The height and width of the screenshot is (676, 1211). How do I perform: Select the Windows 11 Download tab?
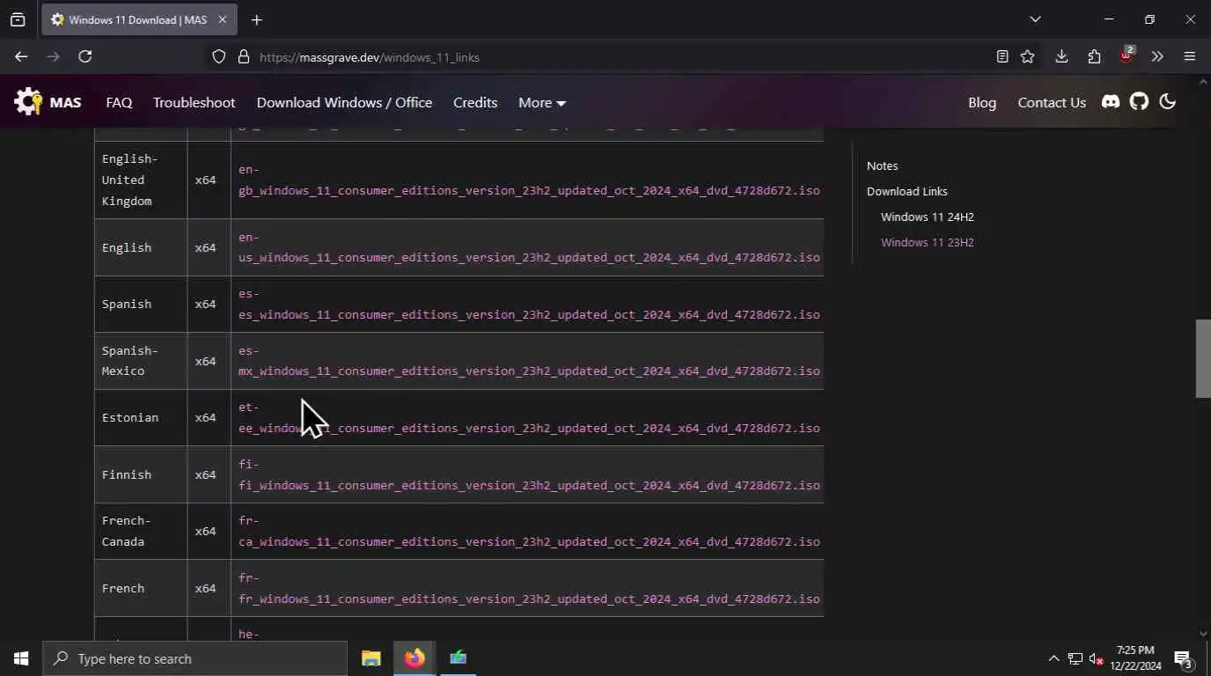[139, 19]
